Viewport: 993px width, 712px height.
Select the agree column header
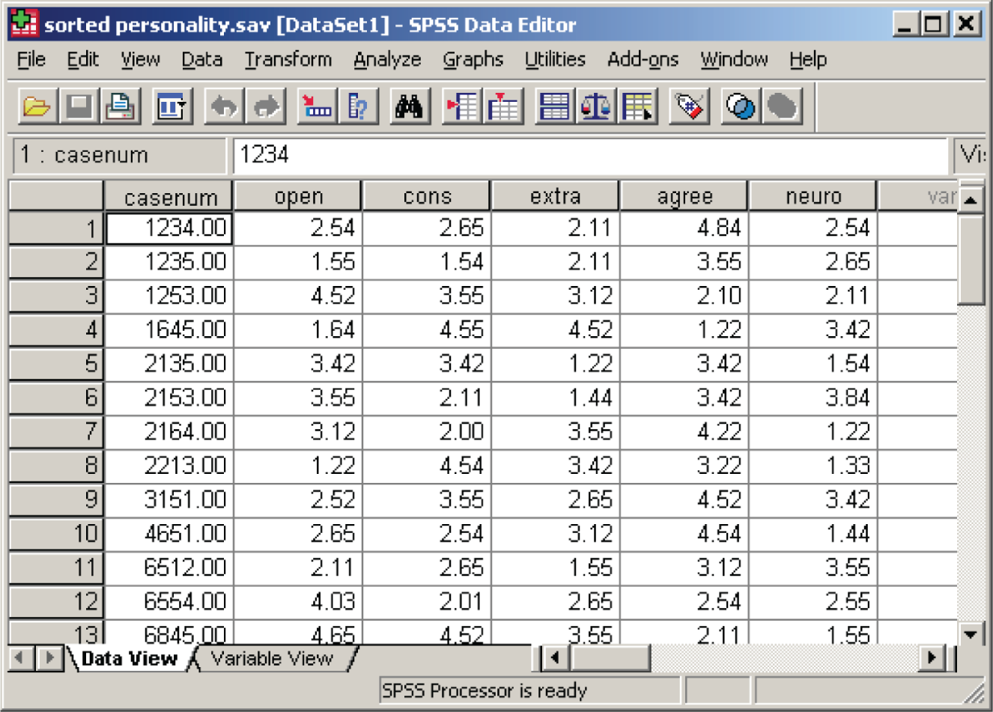[684, 197]
